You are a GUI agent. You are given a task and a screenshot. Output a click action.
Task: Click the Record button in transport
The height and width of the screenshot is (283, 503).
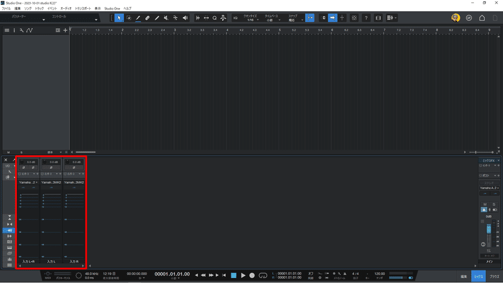click(252, 275)
